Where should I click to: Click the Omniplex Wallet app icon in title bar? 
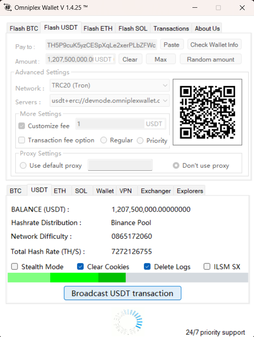(x=7, y=8)
